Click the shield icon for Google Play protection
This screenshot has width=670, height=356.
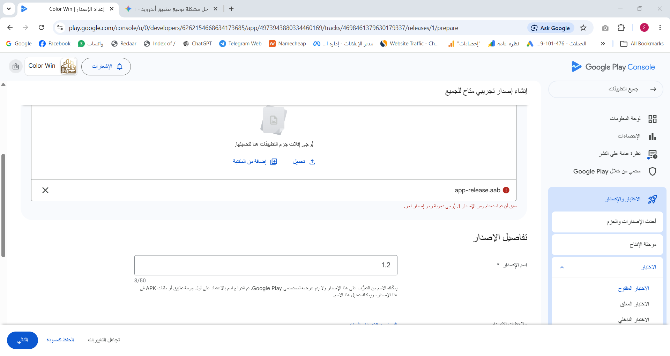pyautogui.click(x=652, y=171)
